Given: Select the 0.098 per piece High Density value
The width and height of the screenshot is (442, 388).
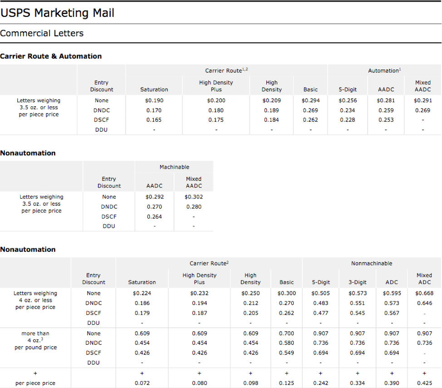Looking at the screenshot, I should (x=250, y=383).
